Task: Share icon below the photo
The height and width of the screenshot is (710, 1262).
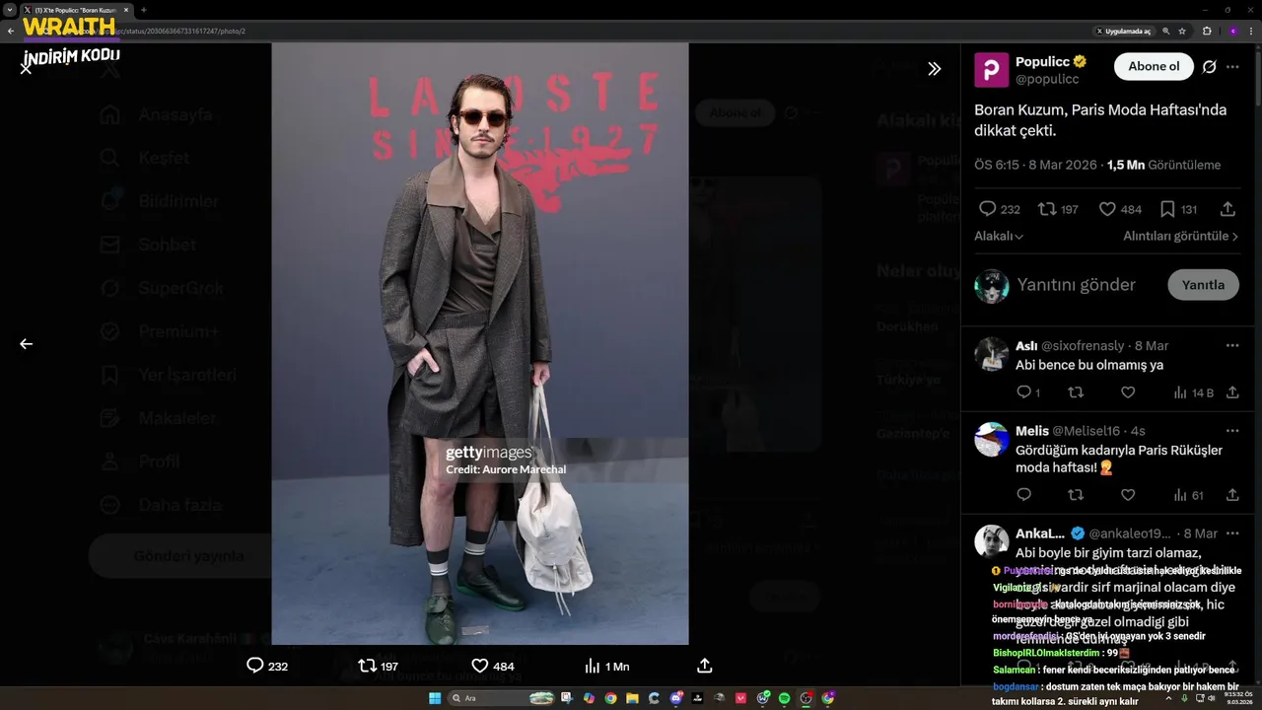Action: tap(705, 666)
